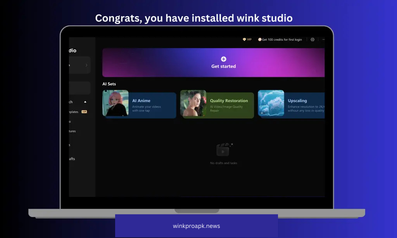Click the VIP badge next to templates

click(x=84, y=112)
